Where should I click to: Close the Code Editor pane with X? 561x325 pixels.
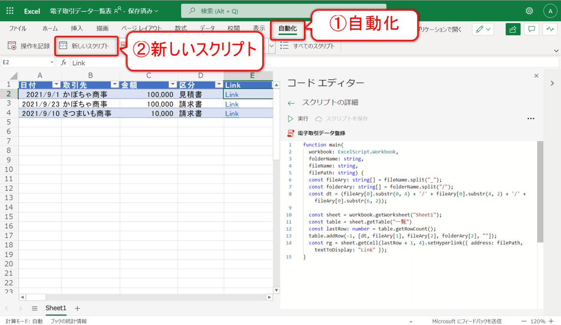point(536,76)
